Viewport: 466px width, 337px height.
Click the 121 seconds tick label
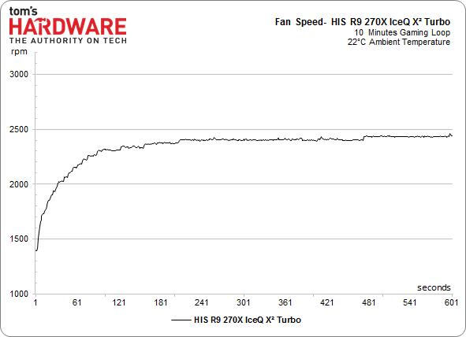118,302
